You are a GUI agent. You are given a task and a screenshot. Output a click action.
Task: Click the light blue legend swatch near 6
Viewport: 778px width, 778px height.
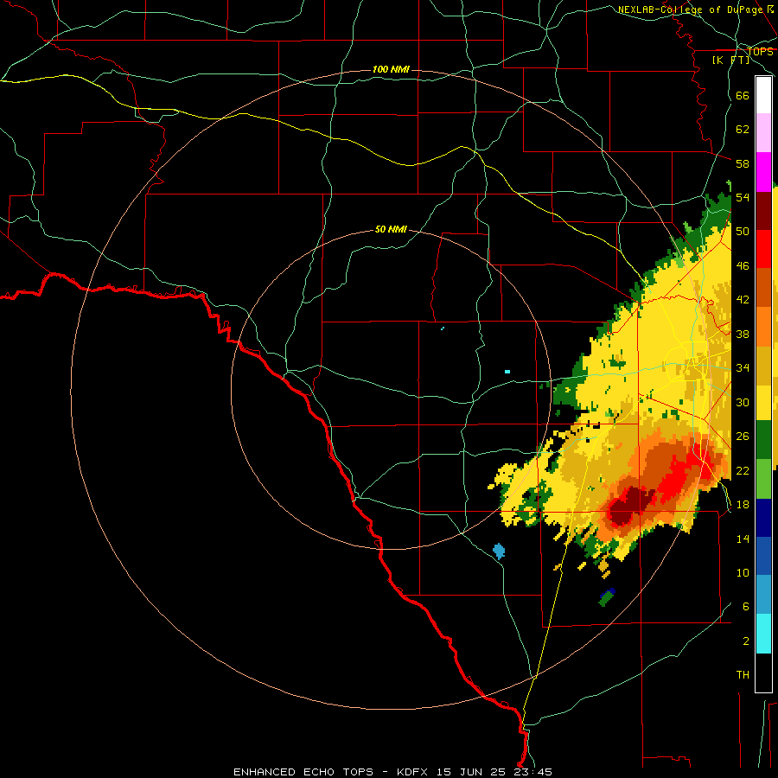(x=763, y=594)
